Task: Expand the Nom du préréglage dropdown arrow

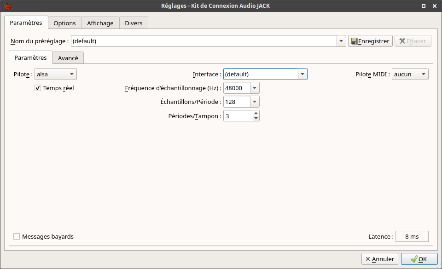Action: [x=341, y=41]
